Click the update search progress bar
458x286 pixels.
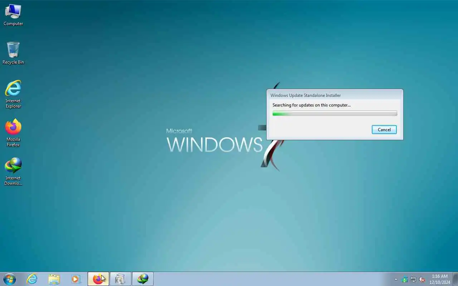tap(335, 113)
